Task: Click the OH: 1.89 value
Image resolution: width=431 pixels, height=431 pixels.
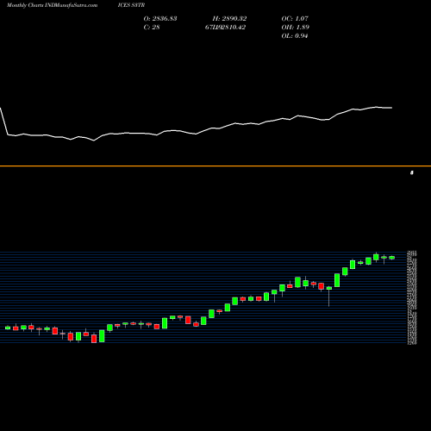Action: click(295, 27)
